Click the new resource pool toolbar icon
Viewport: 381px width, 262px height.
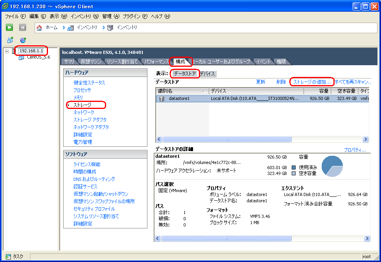[23, 40]
